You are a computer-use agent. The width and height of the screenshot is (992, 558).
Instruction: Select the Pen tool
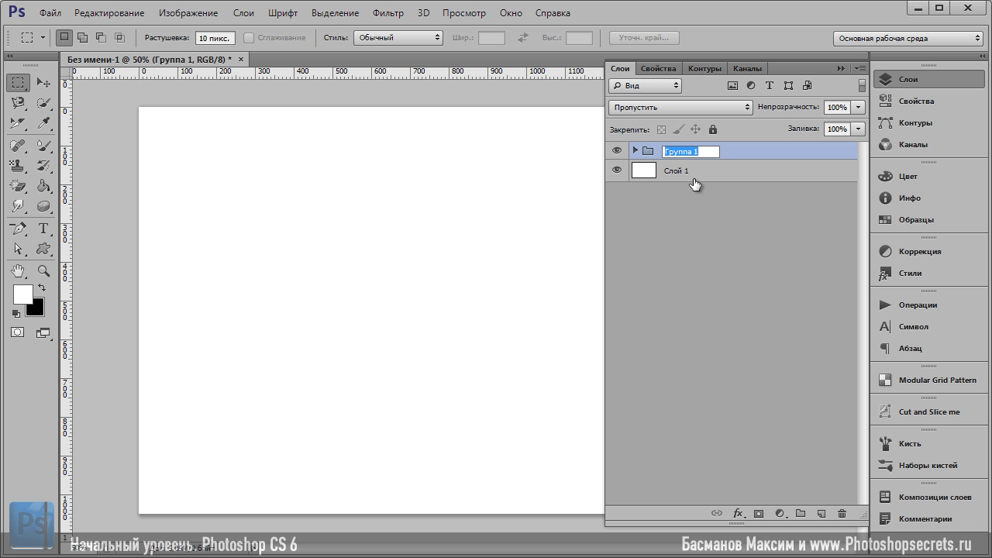coord(19,229)
